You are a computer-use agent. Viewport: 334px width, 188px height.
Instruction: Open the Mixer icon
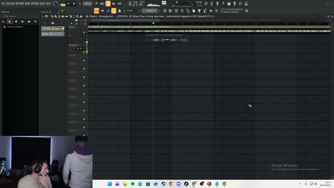[182, 11]
